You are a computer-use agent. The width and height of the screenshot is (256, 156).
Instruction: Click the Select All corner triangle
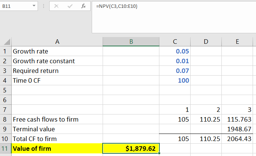click(7, 42)
